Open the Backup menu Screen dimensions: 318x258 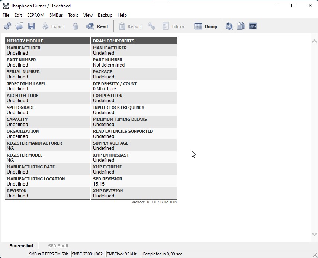105,15
